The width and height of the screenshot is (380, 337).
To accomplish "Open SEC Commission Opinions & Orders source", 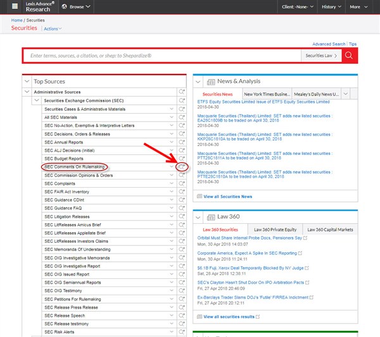I will point(79,175).
